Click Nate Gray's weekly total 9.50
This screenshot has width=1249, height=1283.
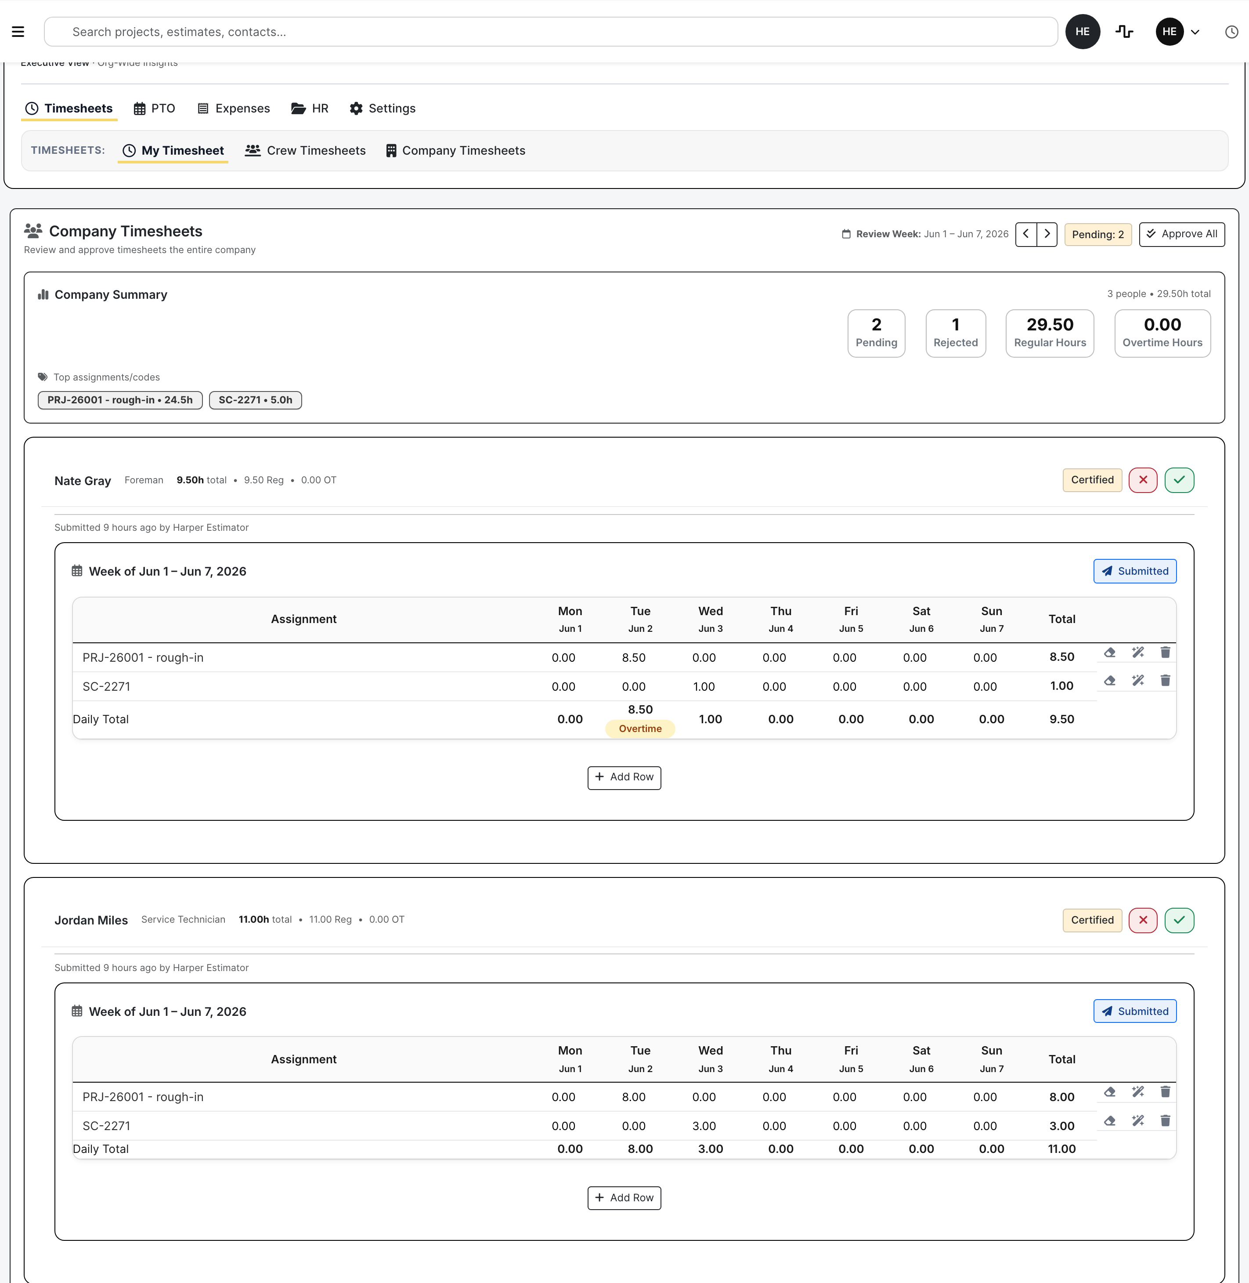click(x=1061, y=719)
